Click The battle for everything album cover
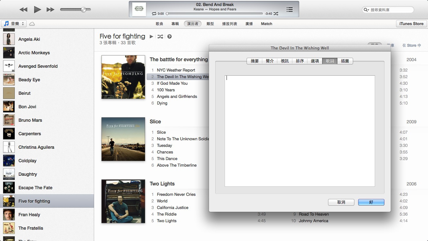 [x=123, y=77]
